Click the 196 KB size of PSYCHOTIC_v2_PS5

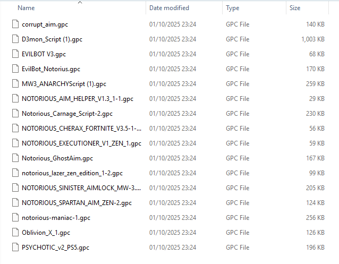[x=315, y=248]
